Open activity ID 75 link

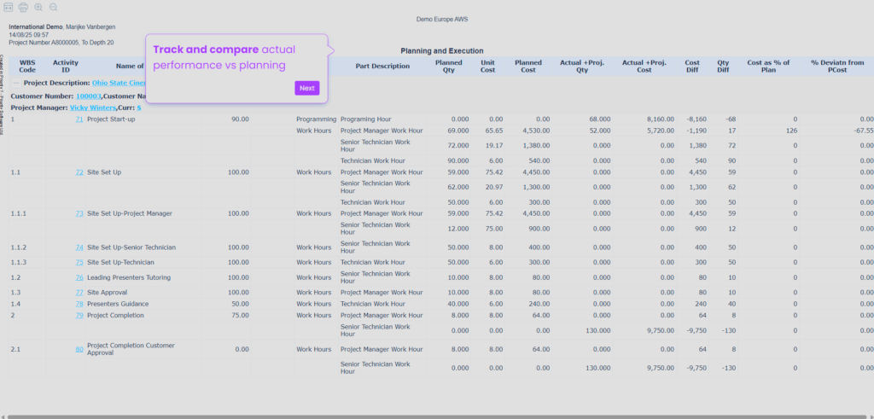[x=79, y=263]
